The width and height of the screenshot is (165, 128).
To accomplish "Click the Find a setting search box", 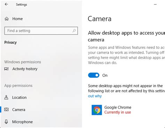I will tap(41, 31).
